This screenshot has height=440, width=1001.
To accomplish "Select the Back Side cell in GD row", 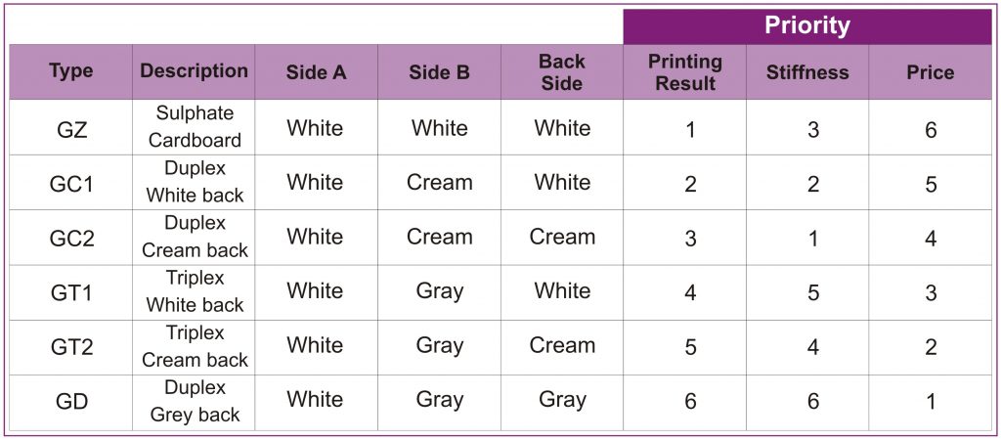I will coord(562,400).
